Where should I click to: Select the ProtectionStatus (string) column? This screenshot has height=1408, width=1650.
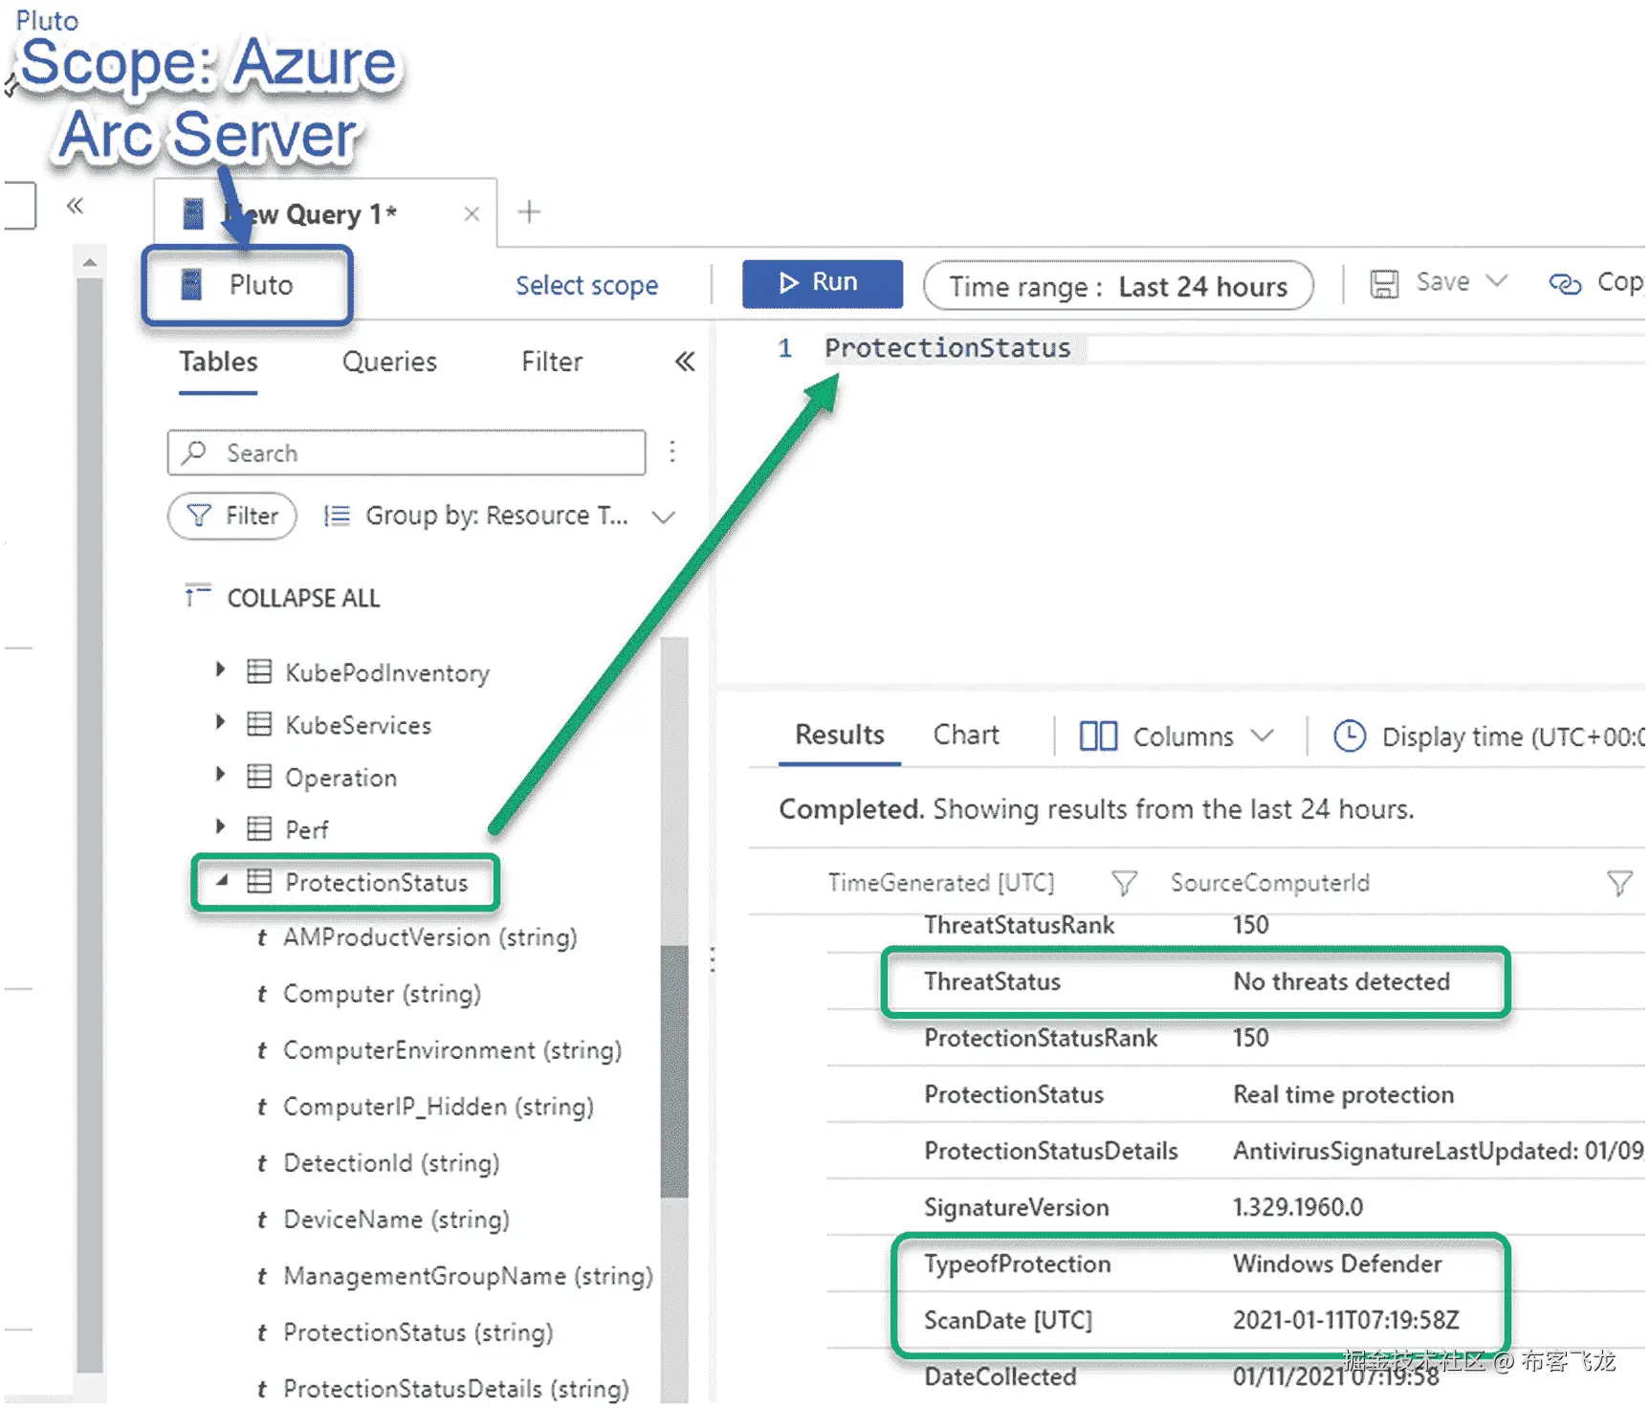(418, 1332)
